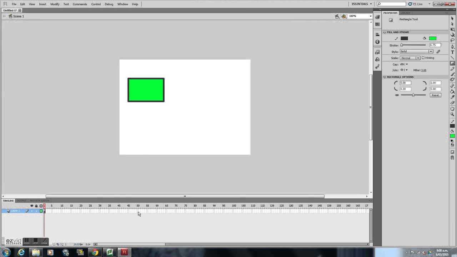Image resolution: width=457 pixels, height=257 pixels.
Task: Toggle Layer 1 green outline square
Action: click(41, 211)
